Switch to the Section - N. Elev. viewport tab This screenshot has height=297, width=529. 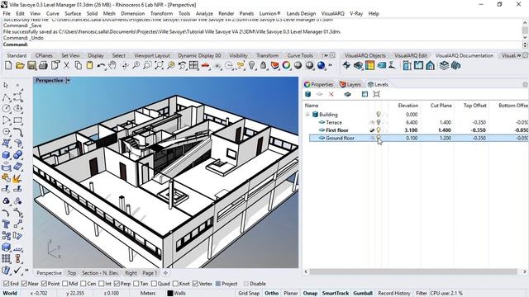[100, 273]
